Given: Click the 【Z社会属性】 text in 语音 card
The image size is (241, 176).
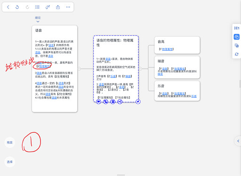Looking at the screenshot, I should coord(64,94).
